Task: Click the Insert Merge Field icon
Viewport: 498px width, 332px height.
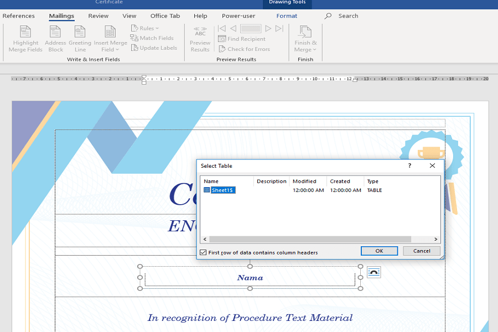Action: click(x=110, y=32)
